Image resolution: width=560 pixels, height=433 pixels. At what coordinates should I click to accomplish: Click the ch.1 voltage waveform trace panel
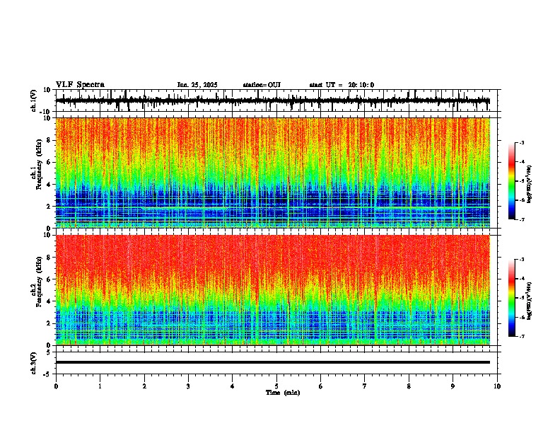pos(276,100)
